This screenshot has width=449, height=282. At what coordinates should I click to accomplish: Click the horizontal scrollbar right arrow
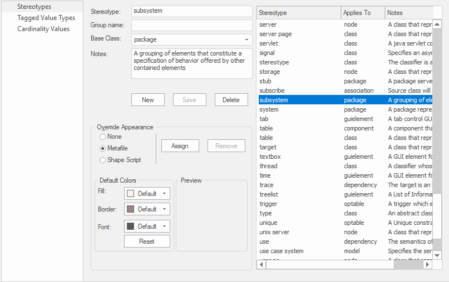pos(427,265)
